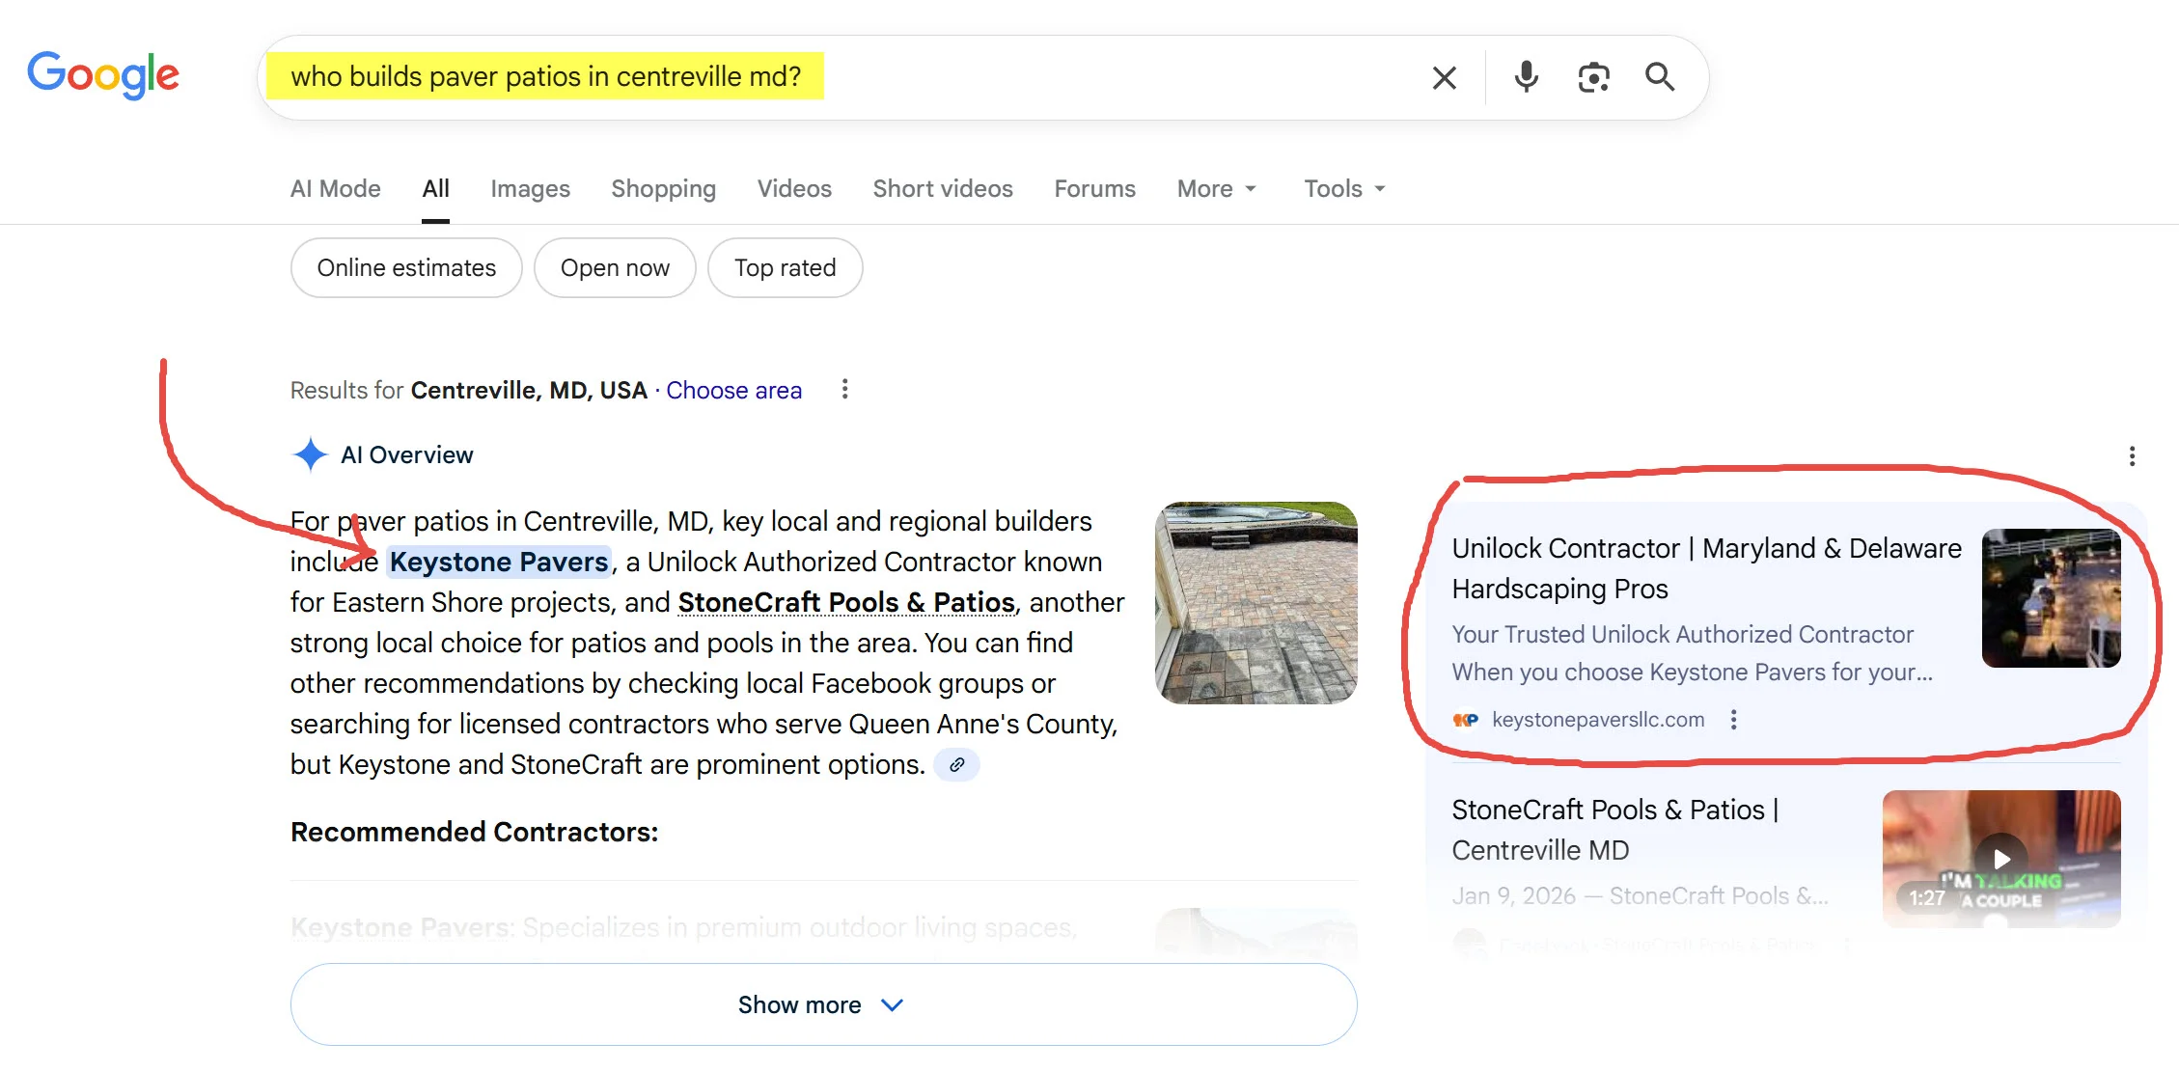The height and width of the screenshot is (1071, 2179).
Task: Enable the Open now filter
Action: pyautogui.click(x=615, y=267)
